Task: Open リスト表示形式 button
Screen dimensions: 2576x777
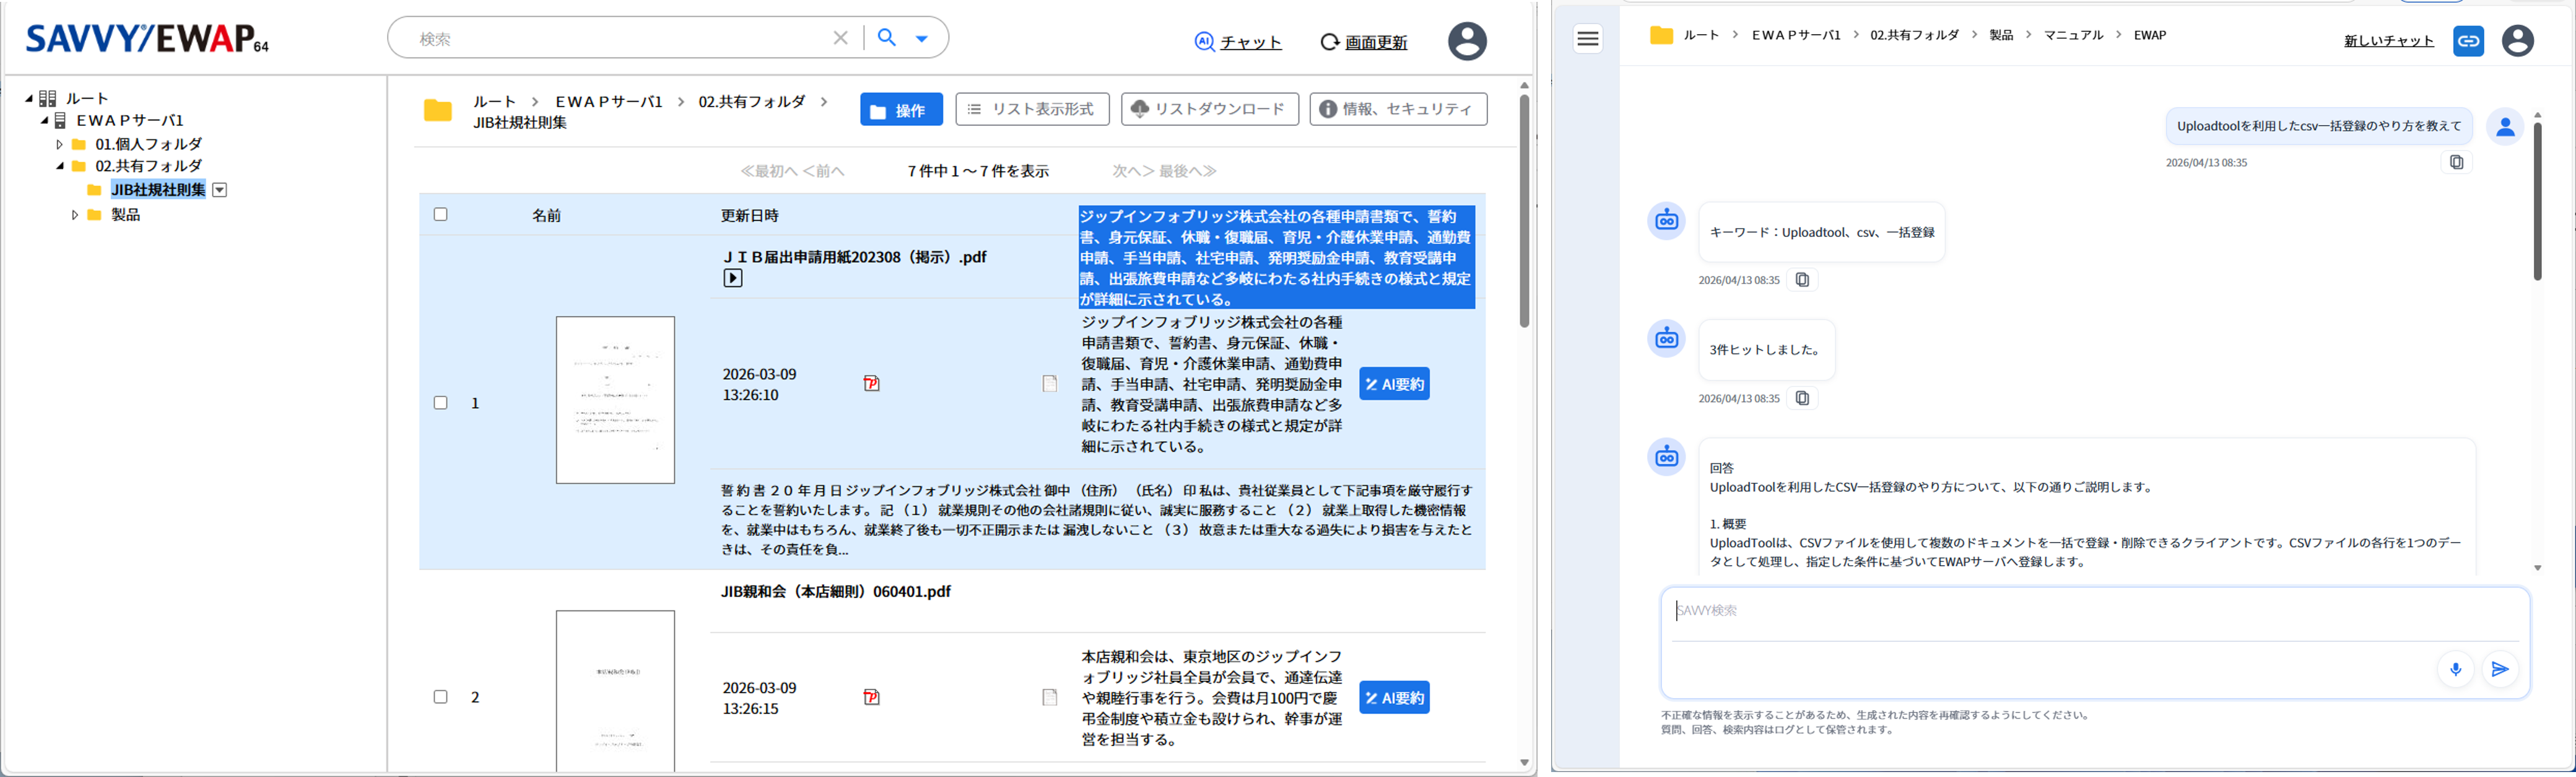Action: tap(1032, 109)
